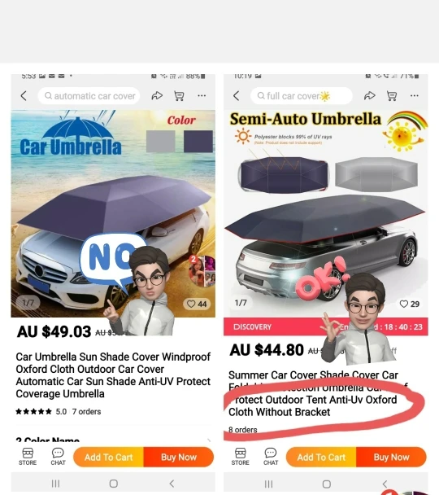Open CHAT on right bottom bar
This screenshot has height=495, width=439.
pos(271,457)
